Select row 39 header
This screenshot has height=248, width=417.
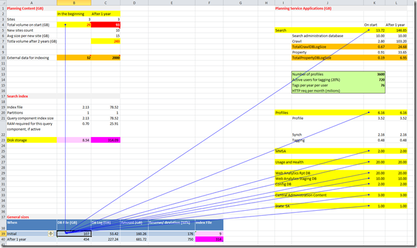pos(3,233)
